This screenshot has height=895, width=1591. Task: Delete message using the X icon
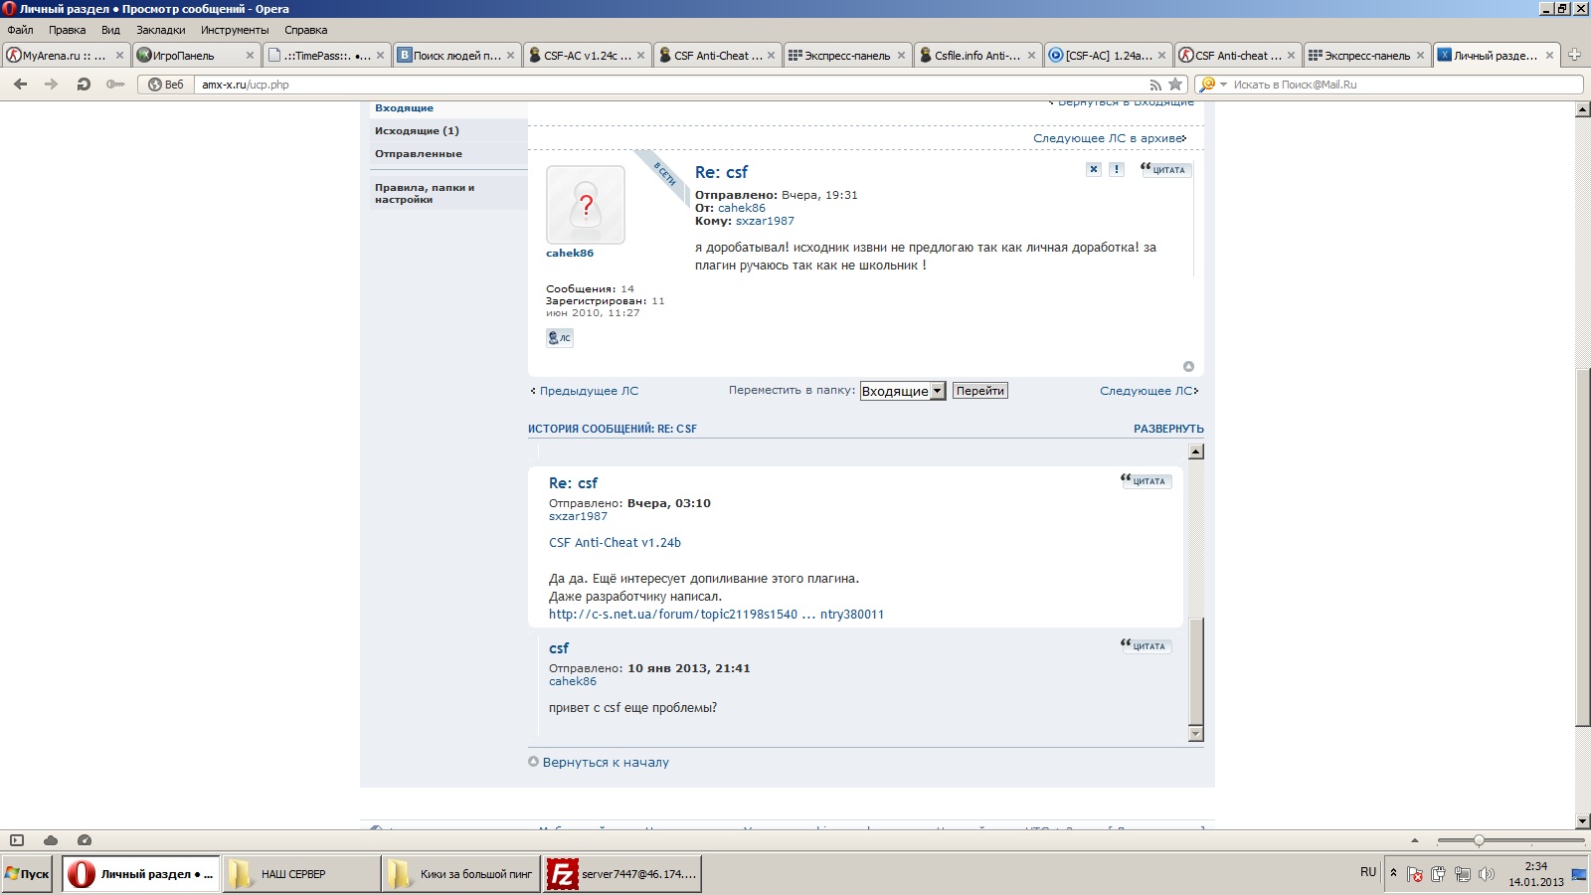(x=1094, y=169)
